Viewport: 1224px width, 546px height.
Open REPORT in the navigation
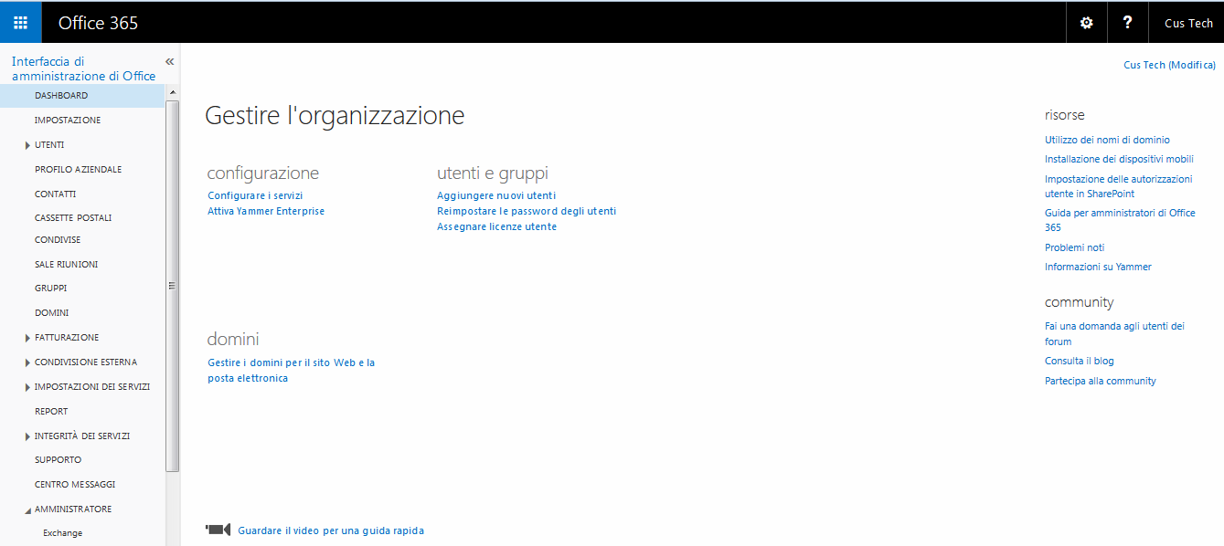click(x=51, y=412)
